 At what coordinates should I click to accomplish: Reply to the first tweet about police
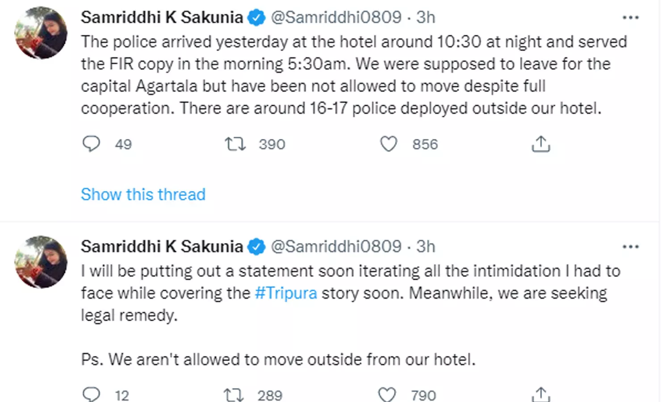pyautogui.click(x=92, y=144)
